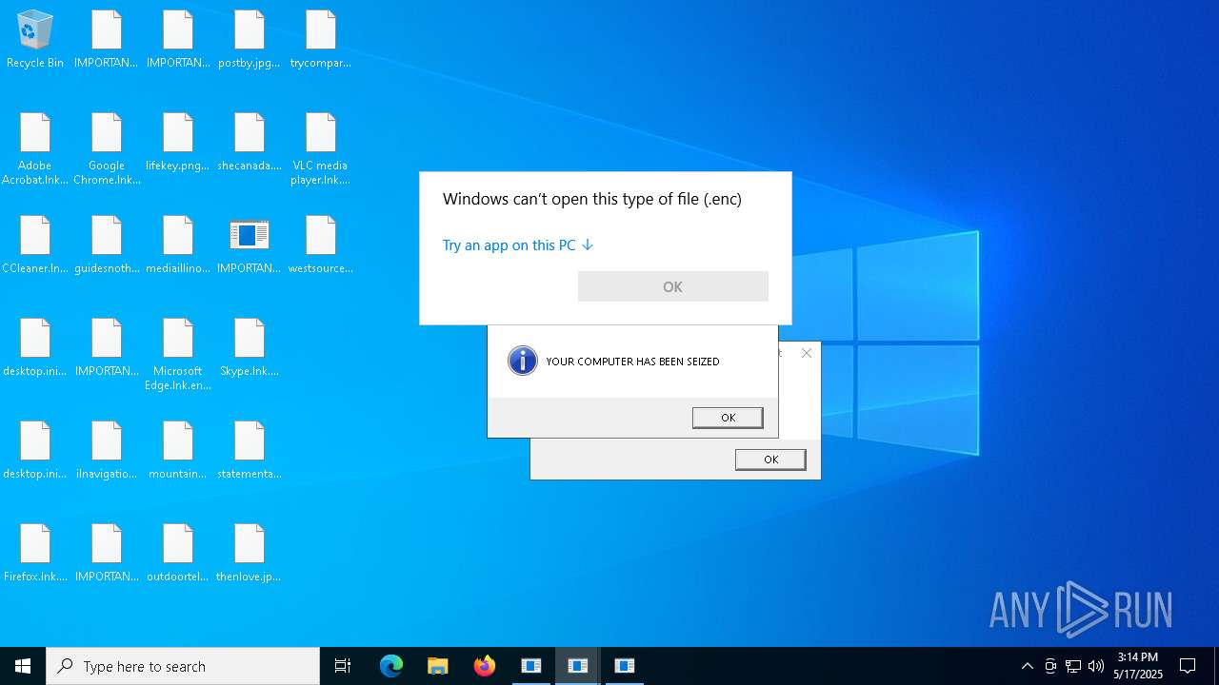Select the Microsoft Edge.lnk.en... desktop file

178,354
